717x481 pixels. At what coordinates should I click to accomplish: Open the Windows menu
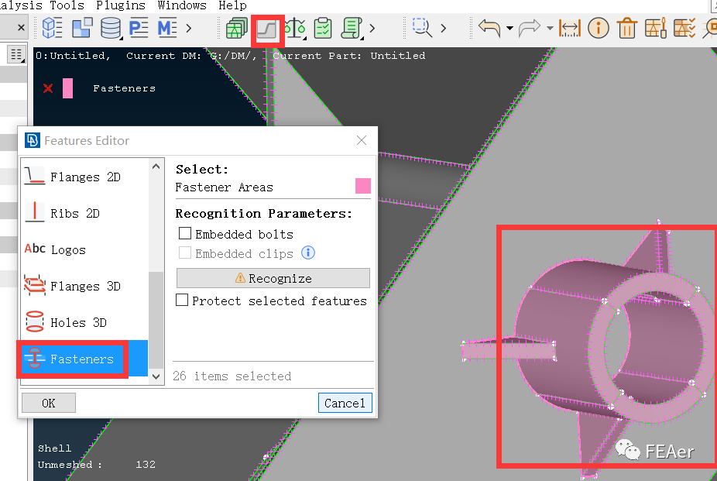pyautogui.click(x=182, y=5)
